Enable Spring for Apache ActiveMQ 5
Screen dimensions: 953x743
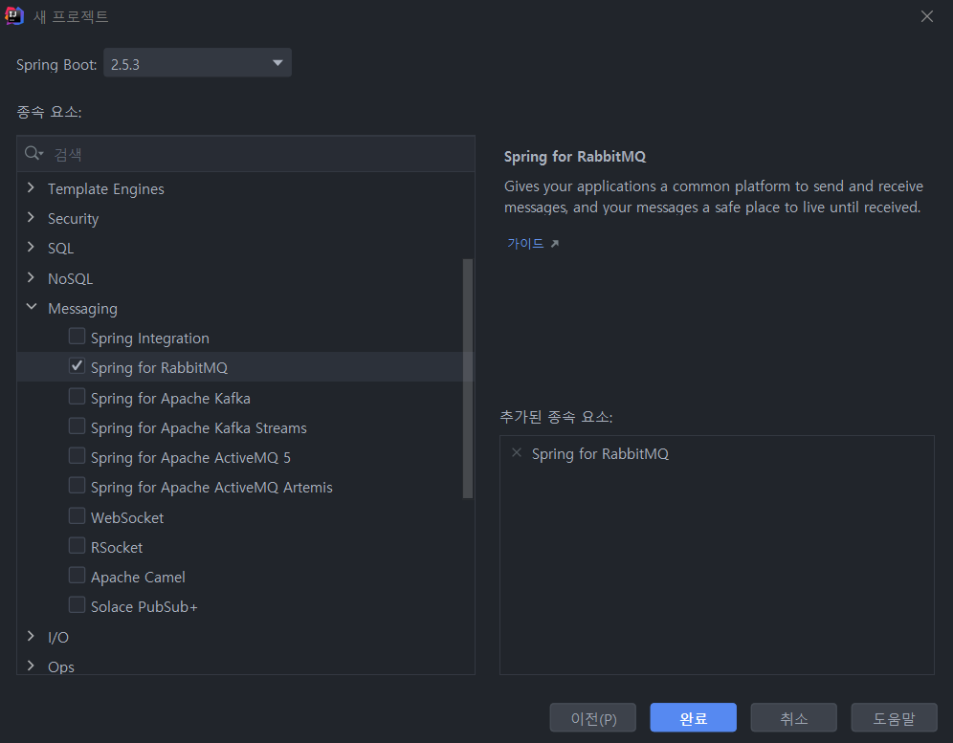click(x=78, y=455)
